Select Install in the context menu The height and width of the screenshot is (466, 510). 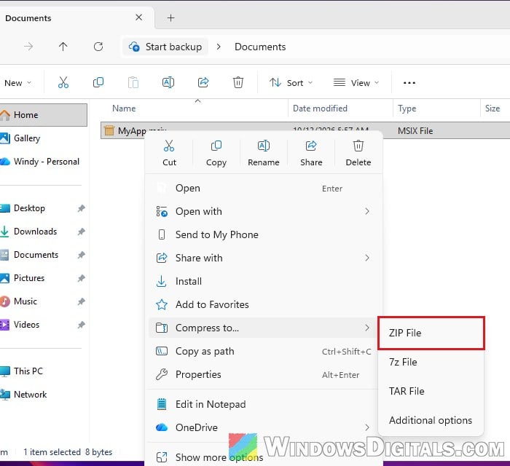point(264,281)
